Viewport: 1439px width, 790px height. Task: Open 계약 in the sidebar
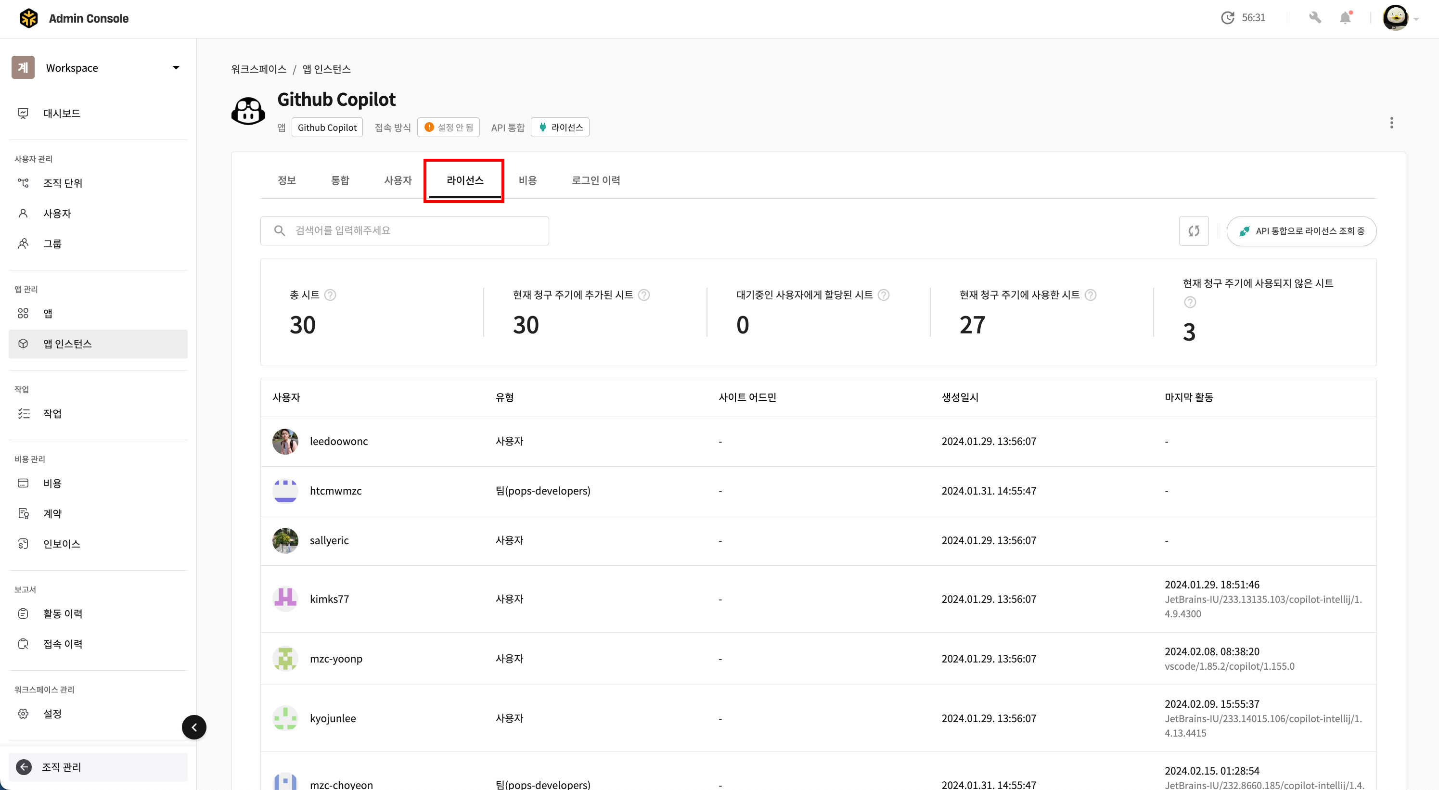(98, 514)
